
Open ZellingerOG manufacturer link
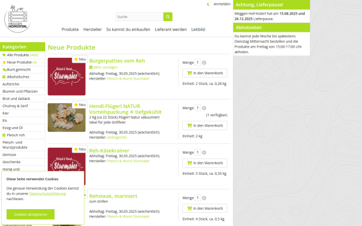[117, 137]
